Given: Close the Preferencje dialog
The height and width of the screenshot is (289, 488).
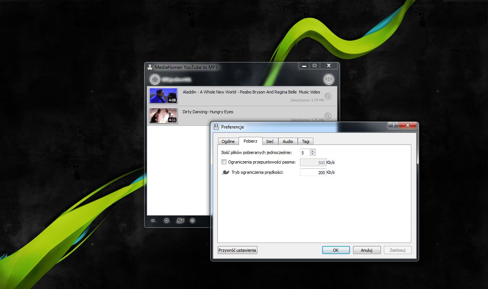Looking at the screenshot, I should [x=407, y=125].
